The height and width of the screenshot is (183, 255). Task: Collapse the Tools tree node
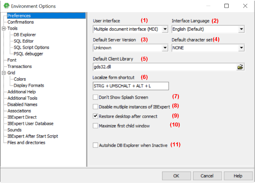click(4, 28)
